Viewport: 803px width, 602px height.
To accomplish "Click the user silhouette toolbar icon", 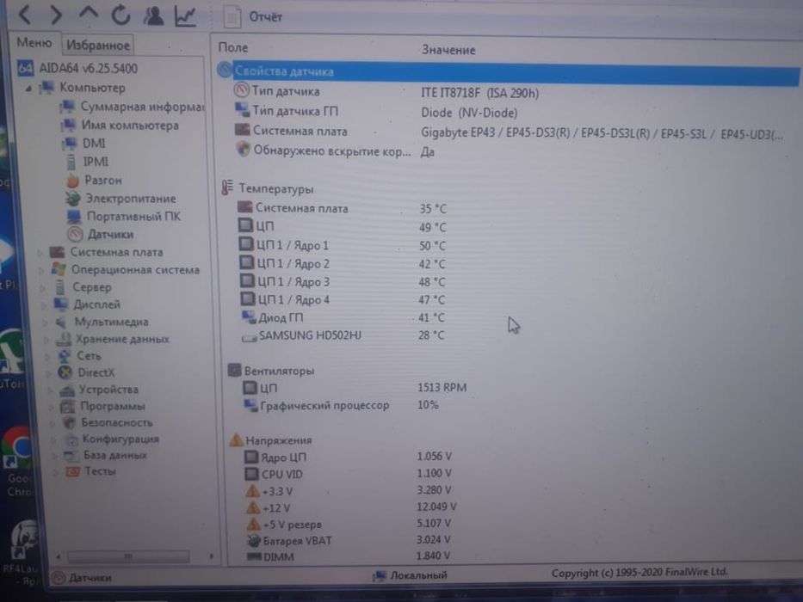I will point(153,15).
